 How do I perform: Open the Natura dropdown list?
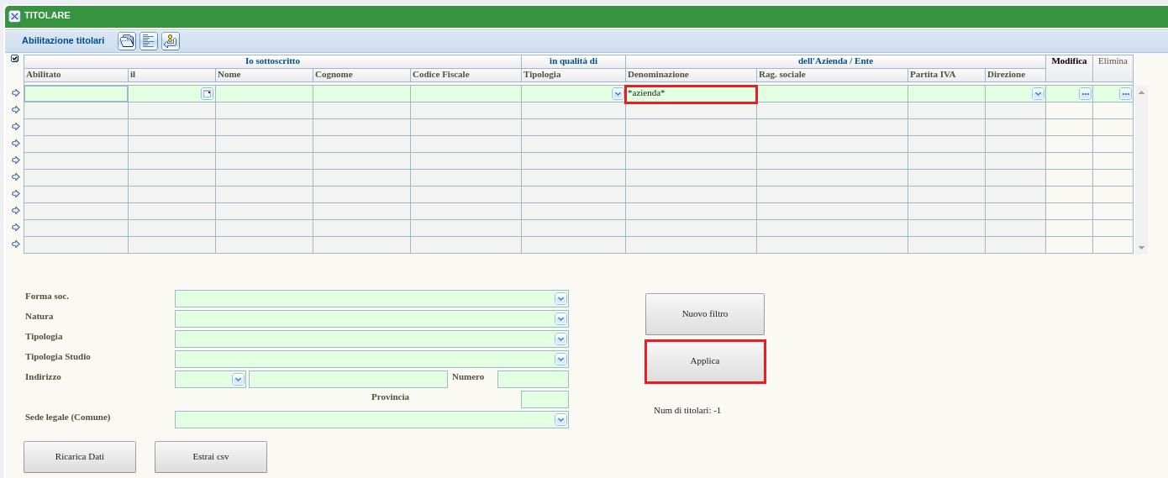(560, 319)
